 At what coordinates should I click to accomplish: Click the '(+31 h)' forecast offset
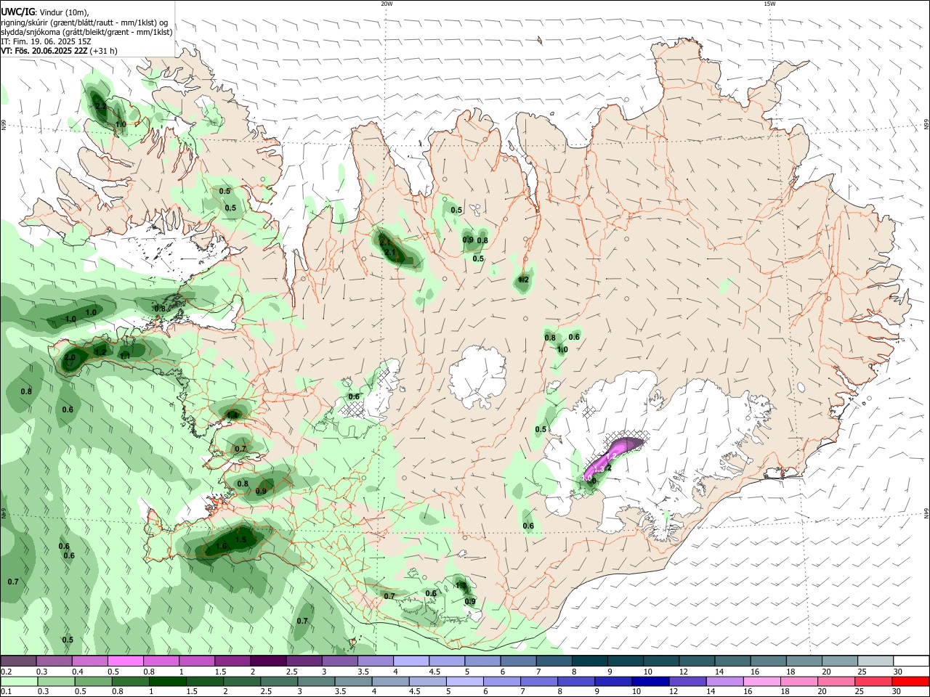point(104,52)
